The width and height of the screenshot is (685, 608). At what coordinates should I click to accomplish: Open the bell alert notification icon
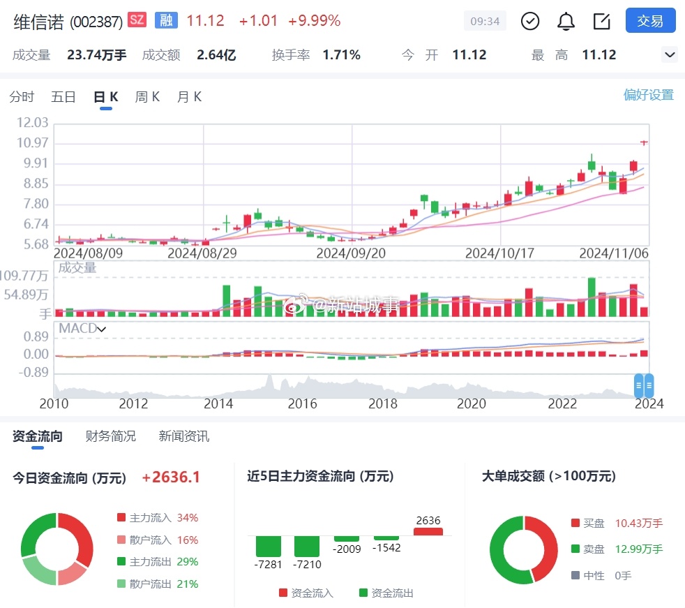coord(566,21)
